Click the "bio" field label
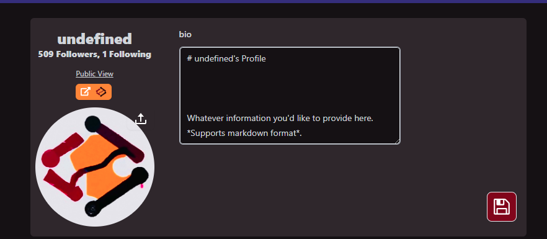This screenshot has height=239, width=547. click(185, 35)
